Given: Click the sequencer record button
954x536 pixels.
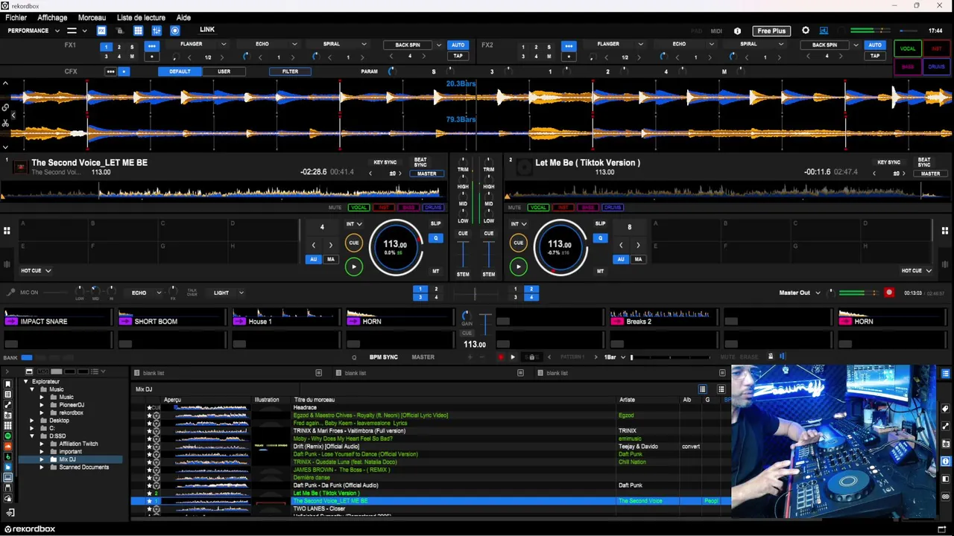Looking at the screenshot, I should click(500, 357).
